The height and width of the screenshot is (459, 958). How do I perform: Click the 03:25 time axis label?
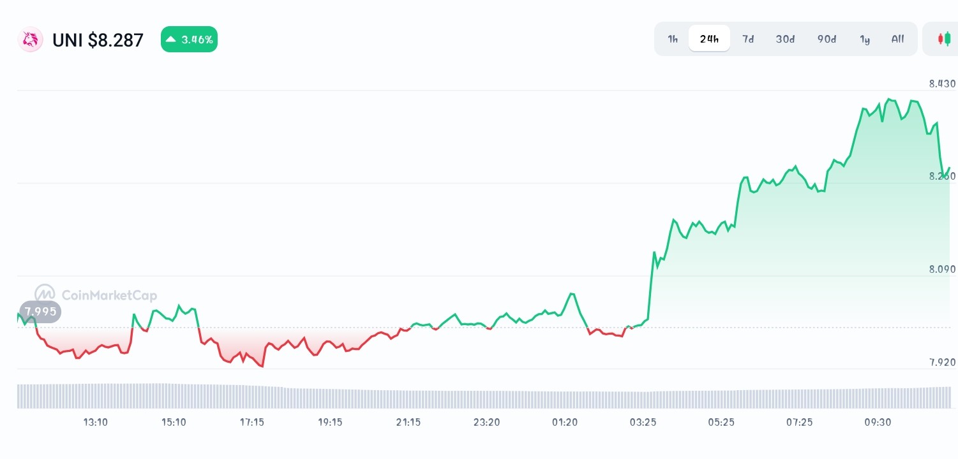pos(643,422)
